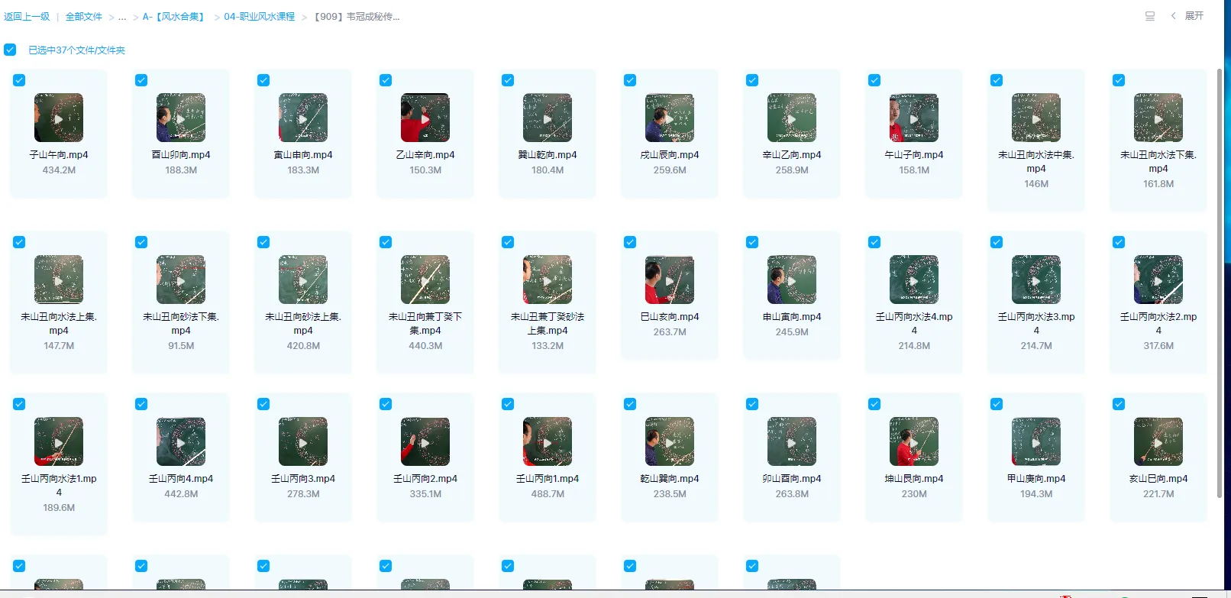The height and width of the screenshot is (598, 1231).
Task: Open the 乾山巽向.mp4 video icon
Action: [x=670, y=441]
